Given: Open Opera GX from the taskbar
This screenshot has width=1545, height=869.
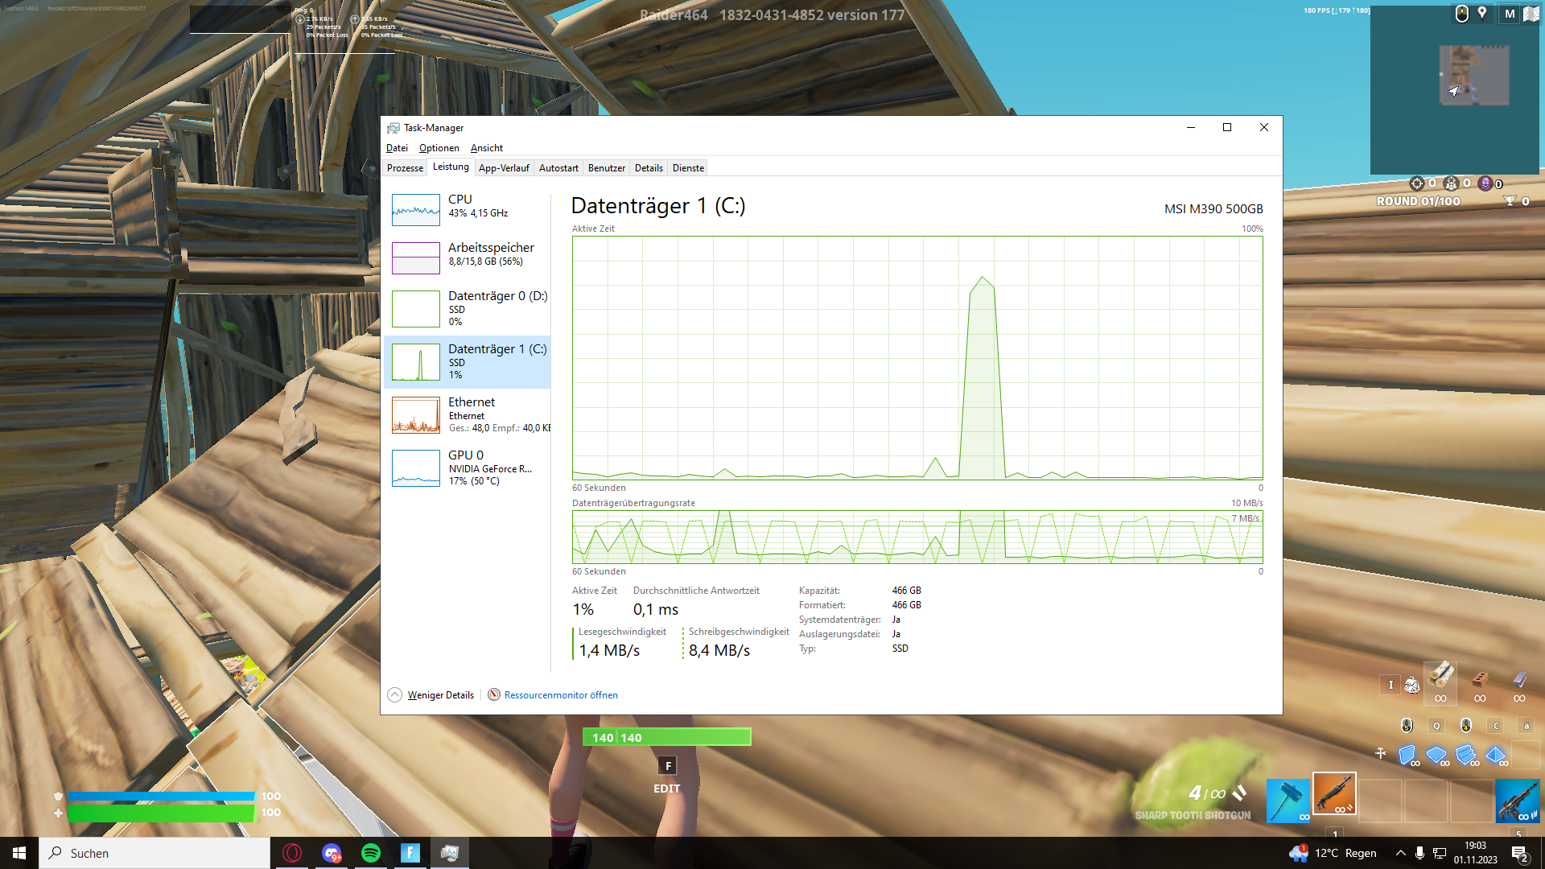Looking at the screenshot, I should pos(292,853).
